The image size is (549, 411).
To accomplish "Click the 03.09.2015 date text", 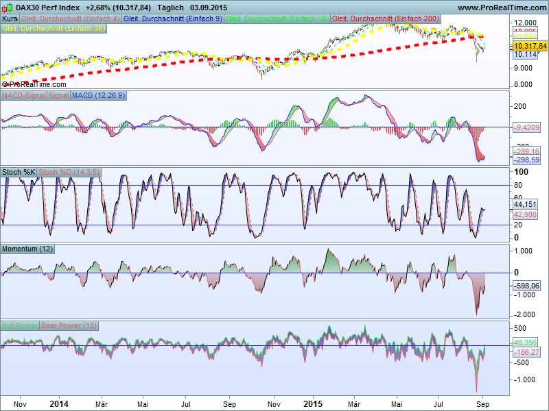I will [x=209, y=8].
